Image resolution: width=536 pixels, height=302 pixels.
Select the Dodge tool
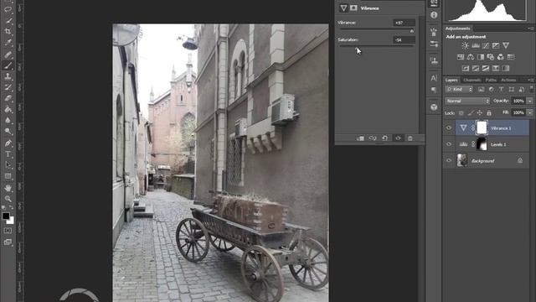pos(8,132)
